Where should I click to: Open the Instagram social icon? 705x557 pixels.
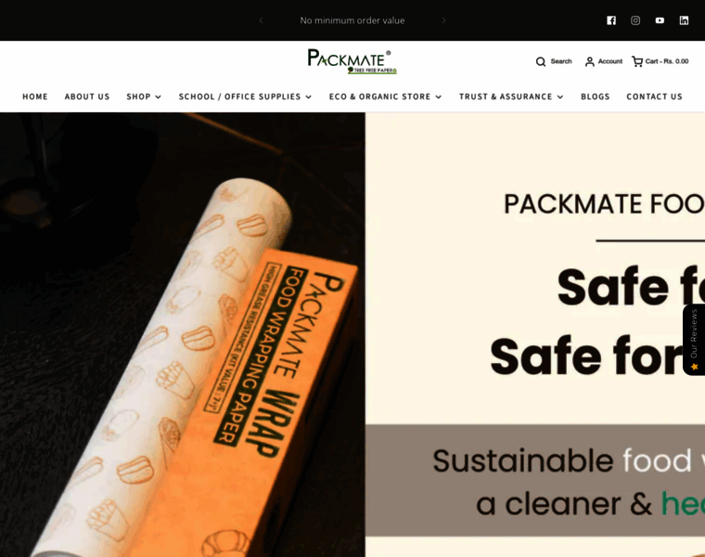[x=635, y=20]
